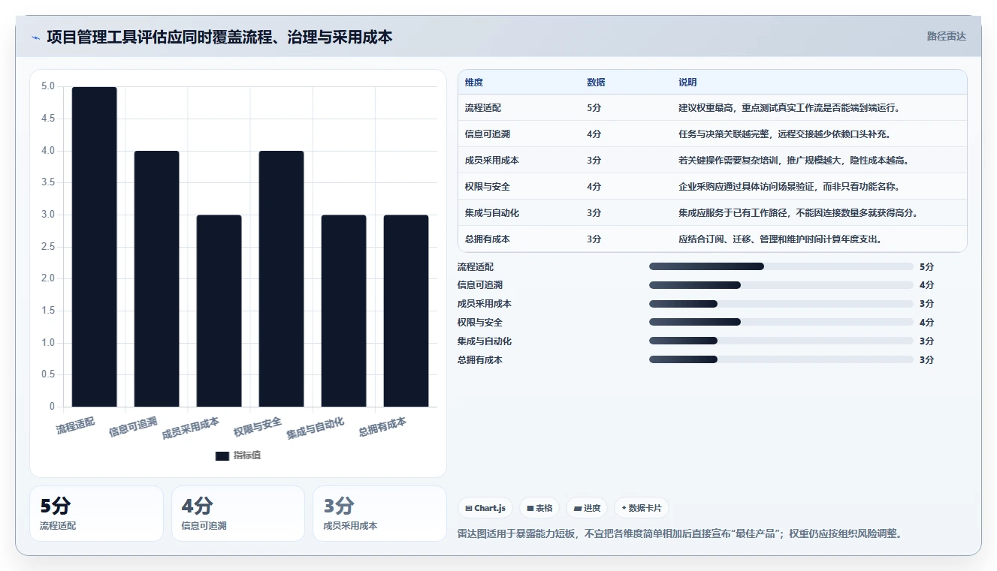Click the 5.0 y-axis label
Image resolution: width=997 pixels, height=571 pixels.
(x=48, y=86)
